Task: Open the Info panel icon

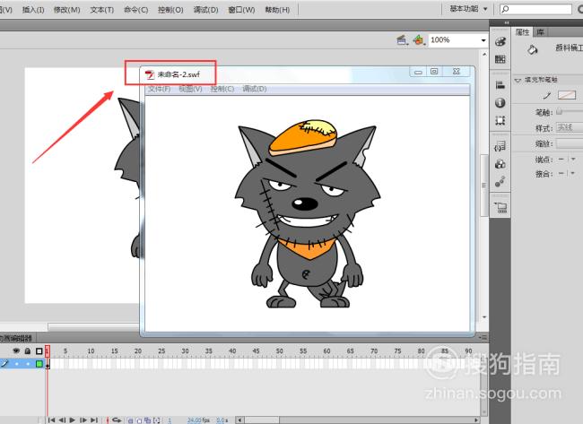Action: tap(500, 102)
